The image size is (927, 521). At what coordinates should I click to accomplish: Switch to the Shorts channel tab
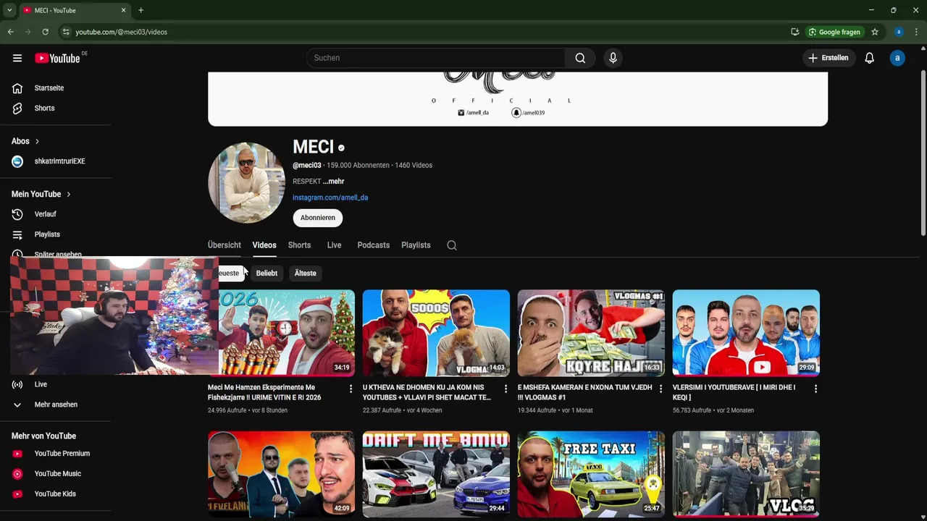click(299, 245)
